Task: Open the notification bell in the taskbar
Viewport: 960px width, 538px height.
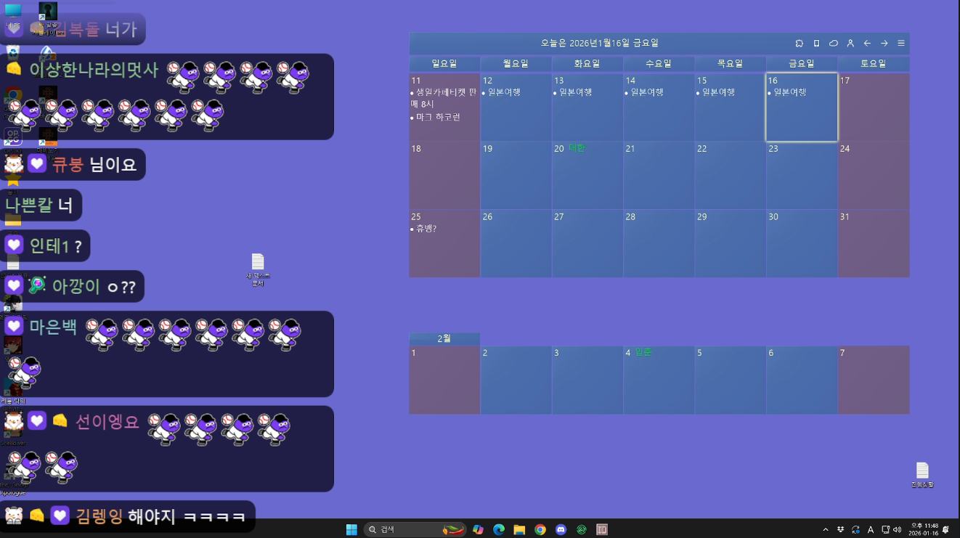Action: tap(945, 530)
